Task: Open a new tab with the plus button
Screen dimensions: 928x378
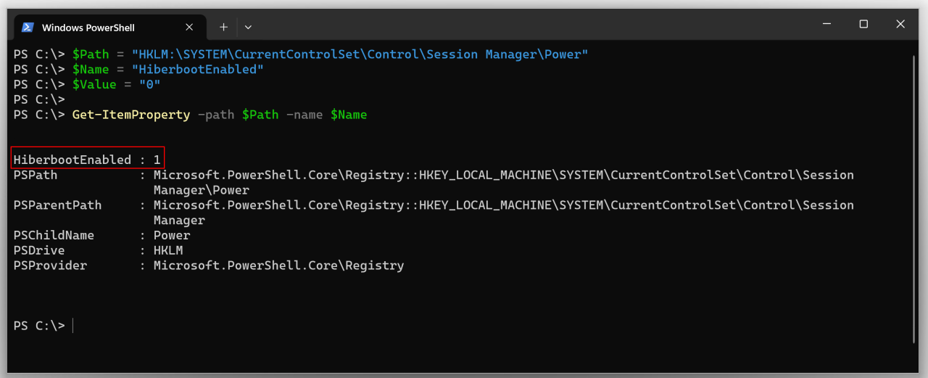Action: point(223,27)
